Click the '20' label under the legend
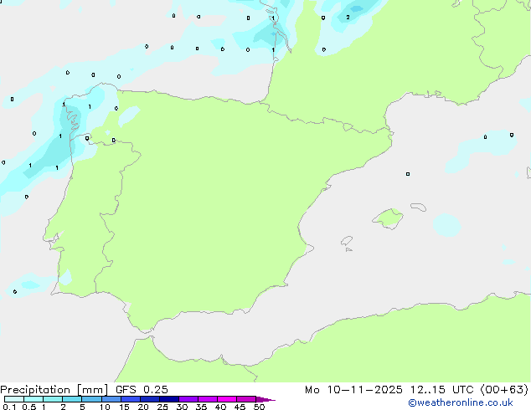Screen dimensions: 531x410 pos(143,407)
